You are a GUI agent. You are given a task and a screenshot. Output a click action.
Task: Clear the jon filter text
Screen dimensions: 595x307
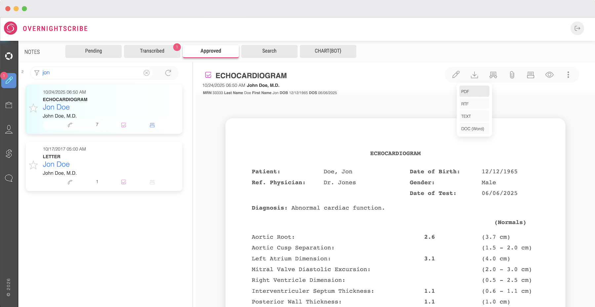pos(146,73)
